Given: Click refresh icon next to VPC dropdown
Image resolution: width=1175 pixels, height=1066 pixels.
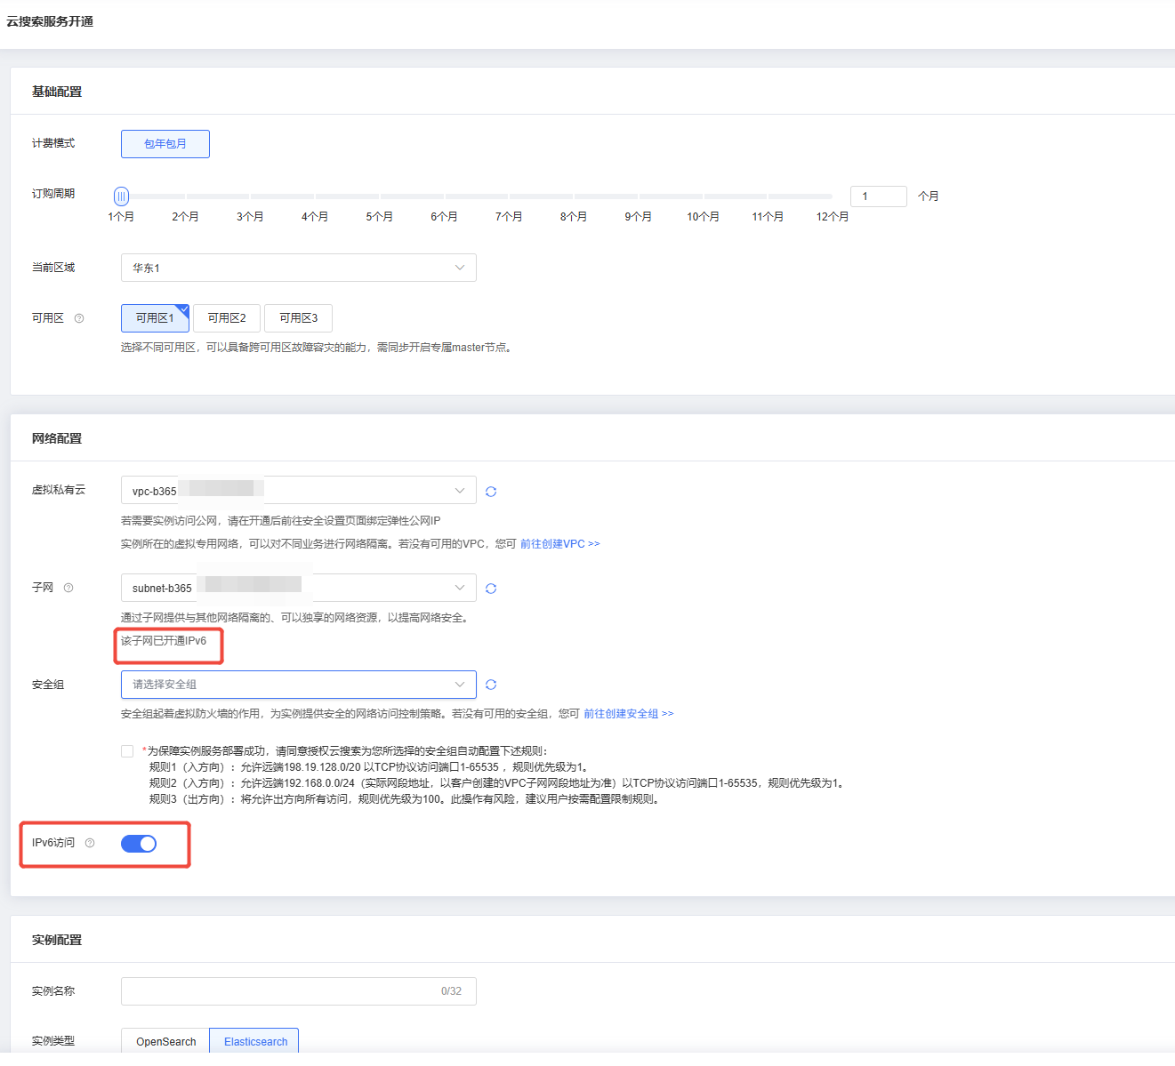Looking at the screenshot, I should coord(491,492).
